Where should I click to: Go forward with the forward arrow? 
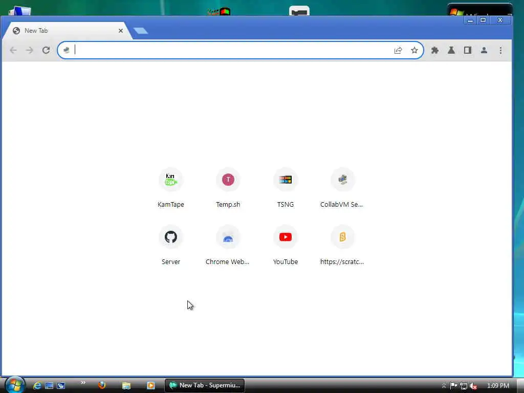tap(30, 50)
